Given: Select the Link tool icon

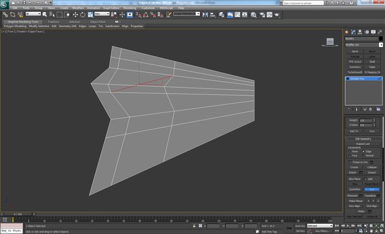Looking at the screenshot, I should pos(5,14).
